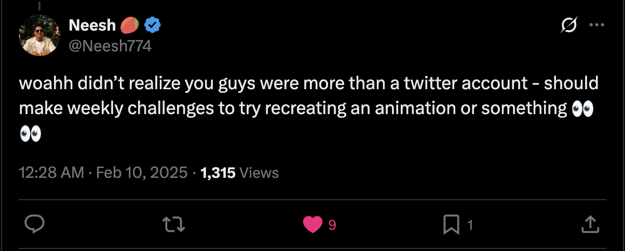Click the eyes emoji after "something"
The width and height of the screenshot is (625, 251).
point(582,109)
